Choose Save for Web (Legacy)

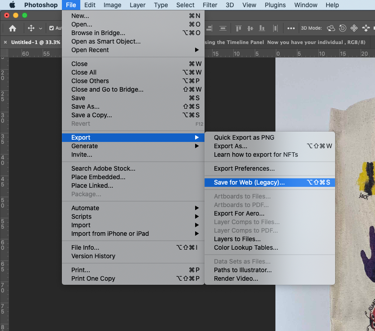pyautogui.click(x=249, y=182)
